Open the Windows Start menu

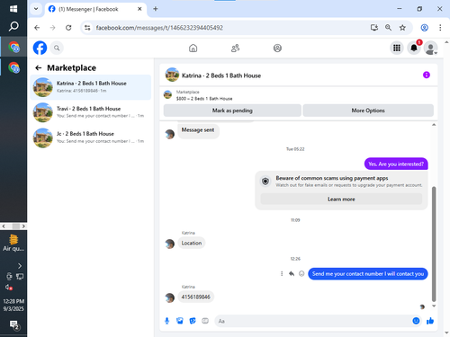[x=13, y=9]
